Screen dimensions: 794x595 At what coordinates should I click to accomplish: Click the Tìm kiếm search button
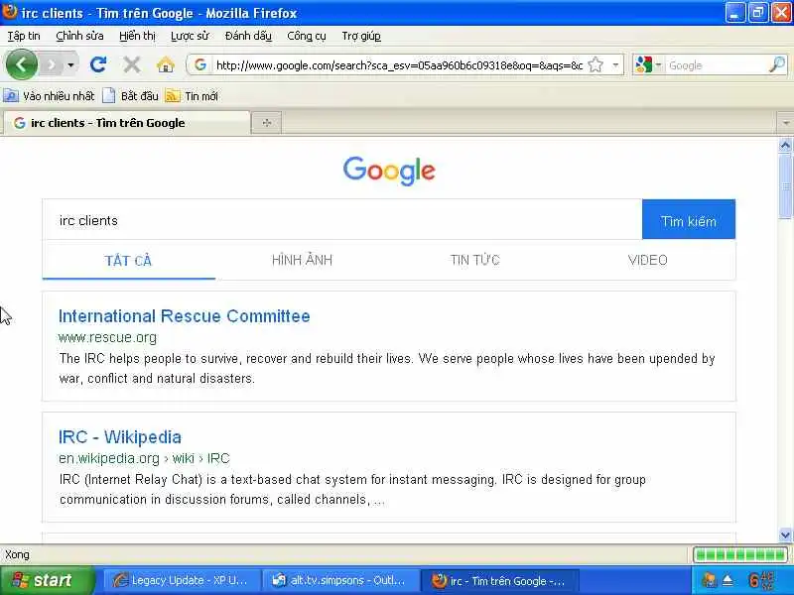pos(689,220)
